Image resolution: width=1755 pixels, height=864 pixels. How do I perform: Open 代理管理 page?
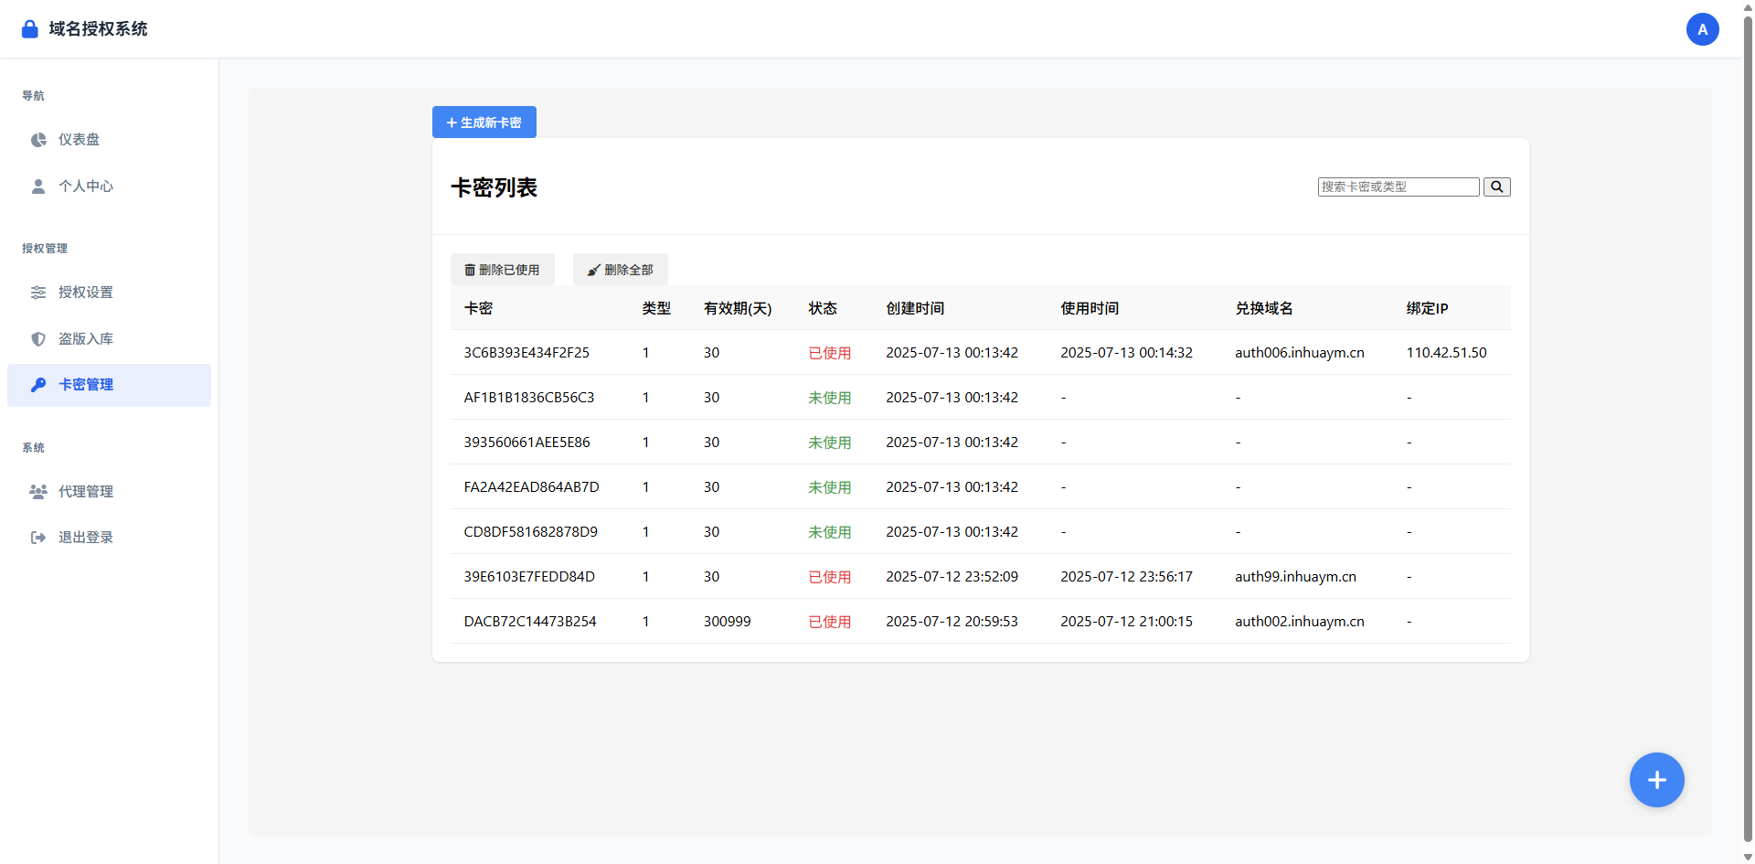pyautogui.click(x=109, y=492)
